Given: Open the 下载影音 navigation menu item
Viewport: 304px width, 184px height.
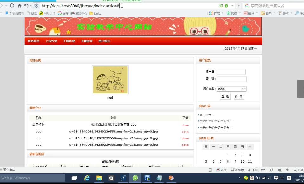Looking at the screenshot, I should tap(86, 41).
